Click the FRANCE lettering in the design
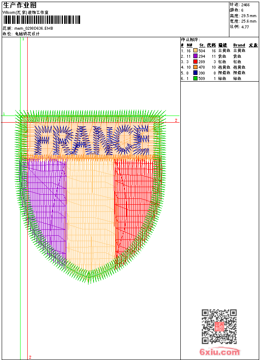Viewport: 260px width, 360px height. pos(92,140)
